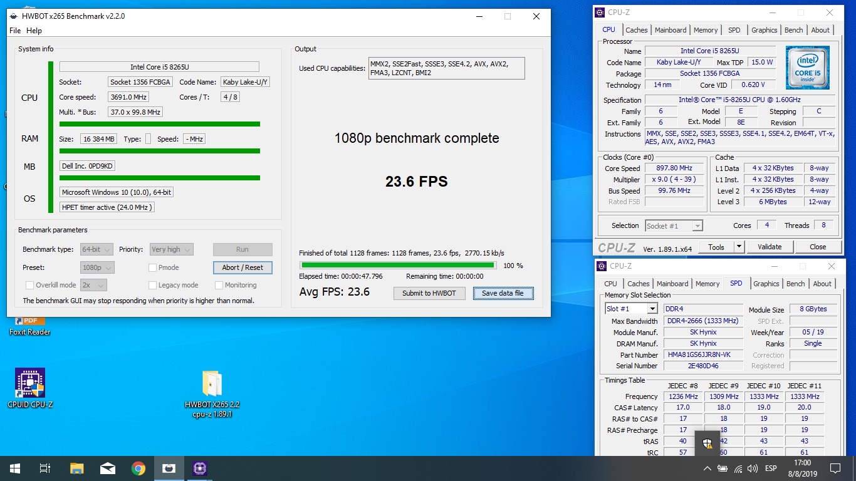Switch to CPU-Z taskbar button

coord(199,468)
